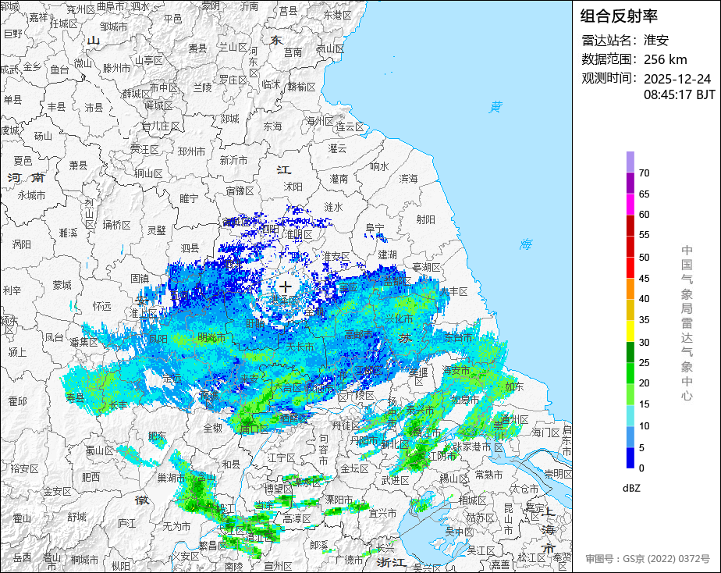The image size is (721, 573).
Task: Click the 东台市 label on the map
Action: (459, 337)
